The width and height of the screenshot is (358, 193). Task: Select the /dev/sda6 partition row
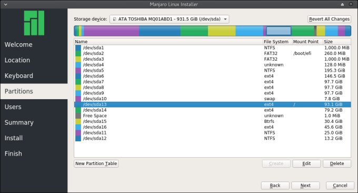click(x=213, y=76)
